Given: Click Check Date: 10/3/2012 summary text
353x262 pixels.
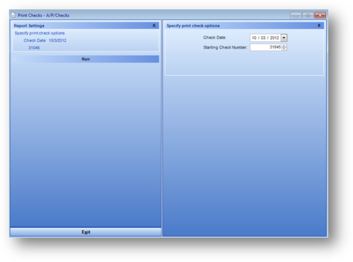Looking at the screenshot, I should (45, 40).
